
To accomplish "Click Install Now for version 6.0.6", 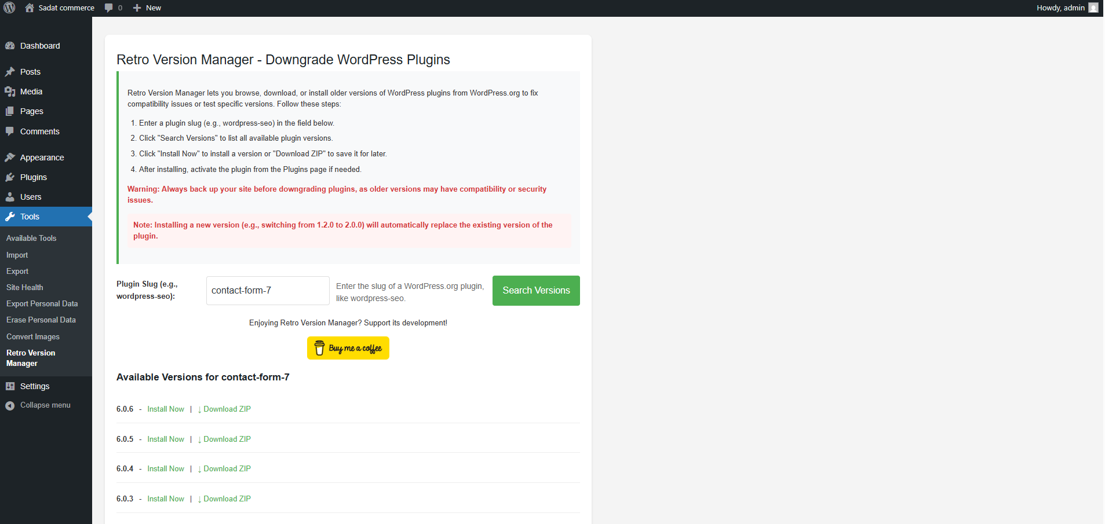I will tap(166, 409).
